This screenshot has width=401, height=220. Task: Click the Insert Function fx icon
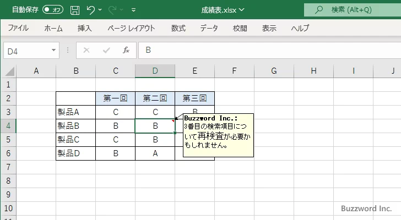126,50
